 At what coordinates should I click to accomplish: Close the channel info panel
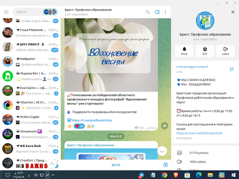click(233, 12)
